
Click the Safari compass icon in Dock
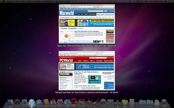pyautogui.click(x=32, y=102)
